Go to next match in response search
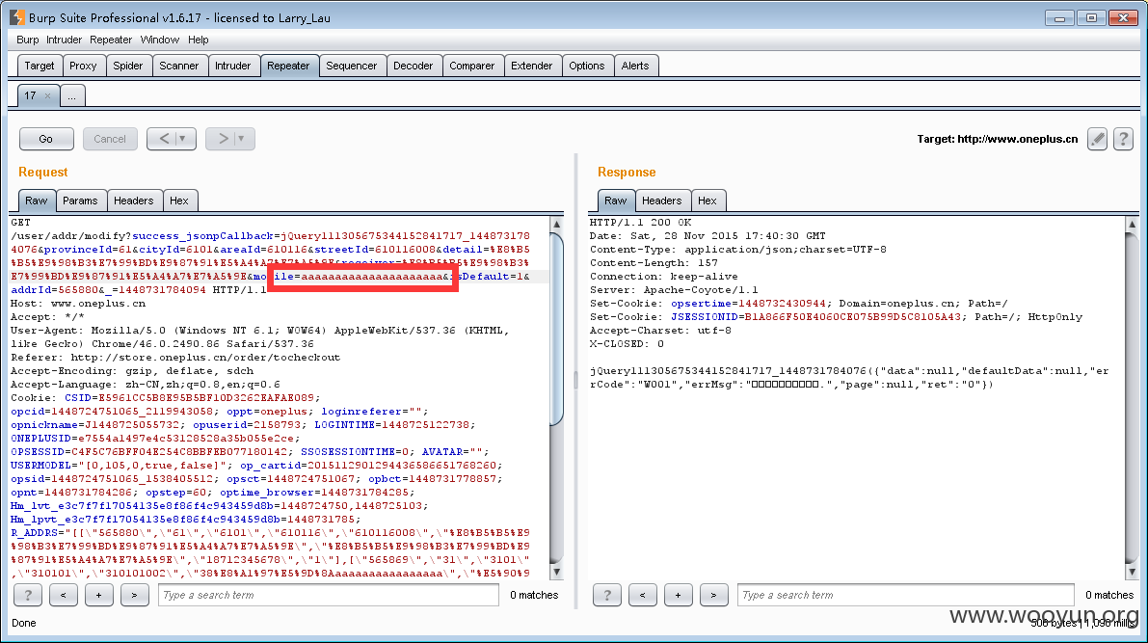 (x=713, y=595)
